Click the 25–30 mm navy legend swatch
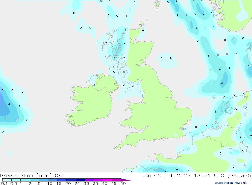Viewport: 252px width, 185px height. (x=80, y=180)
